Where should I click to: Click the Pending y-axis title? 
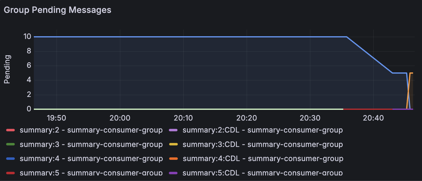tap(7, 69)
